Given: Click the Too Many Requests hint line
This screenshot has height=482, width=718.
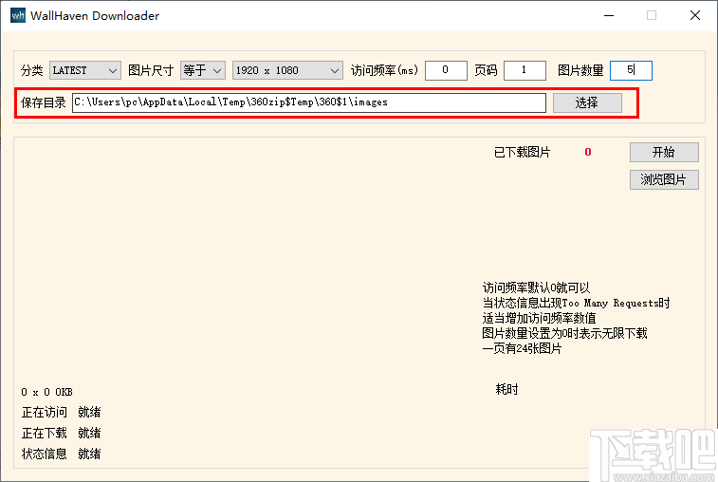Looking at the screenshot, I should pyautogui.click(x=576, y=303).
